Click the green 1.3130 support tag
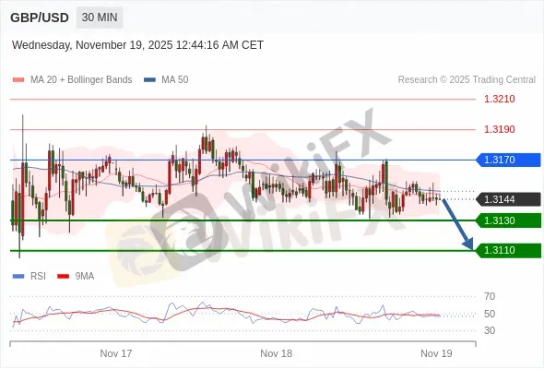 pos(509,220)
